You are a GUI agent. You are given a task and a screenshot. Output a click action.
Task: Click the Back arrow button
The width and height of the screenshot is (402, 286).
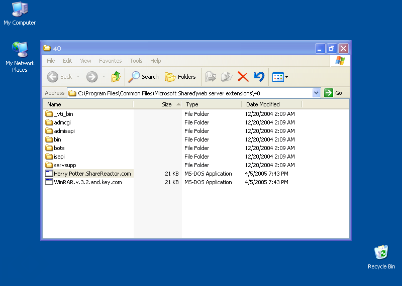coord(53,77)
